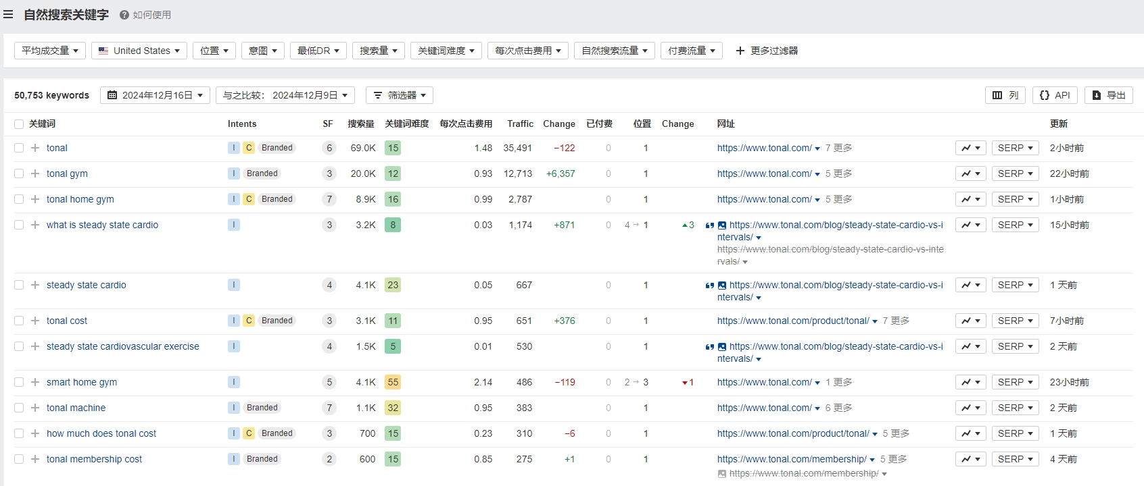Open the 关键词难度 filter dropdown
Viewport: 1144px width, 486px height.
click(446, 51)
